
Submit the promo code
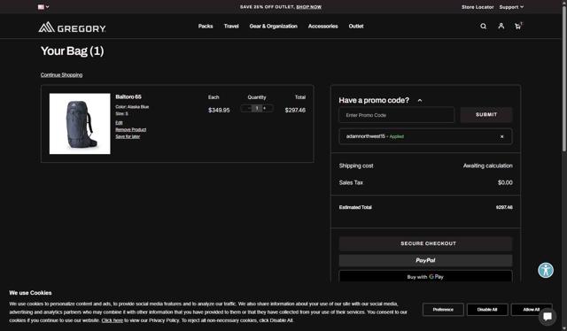click(486, 114)
